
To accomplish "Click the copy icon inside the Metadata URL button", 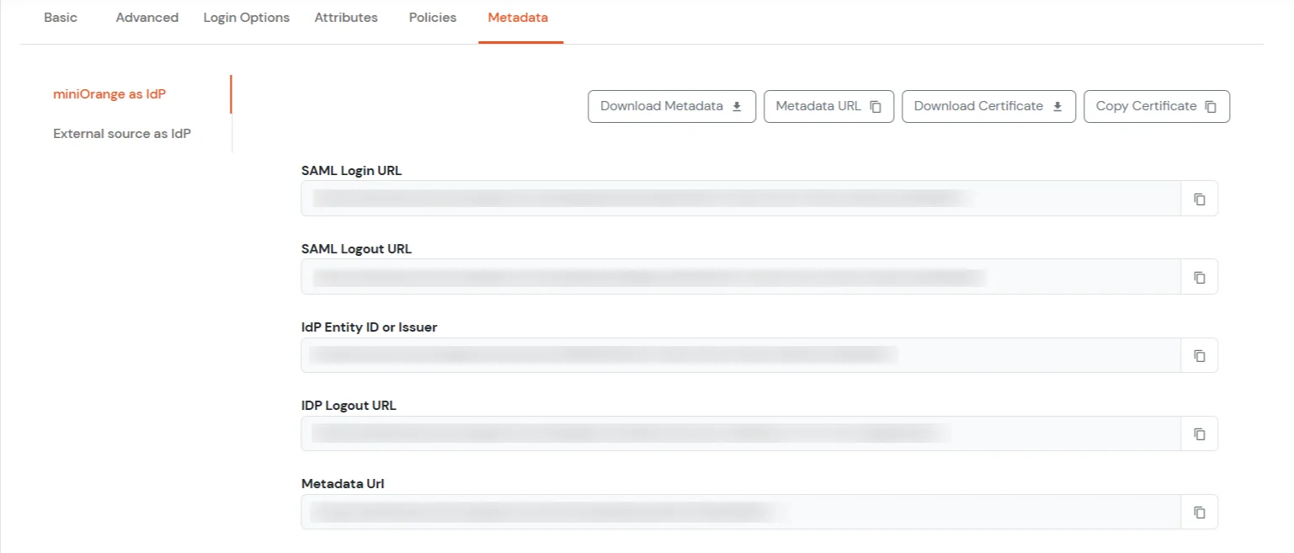I will click(876, 106).
